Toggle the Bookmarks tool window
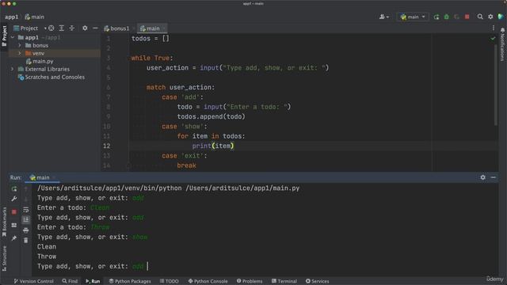This screenshot has width=507, height=285. pyautogui.click(x=4, y=222)
